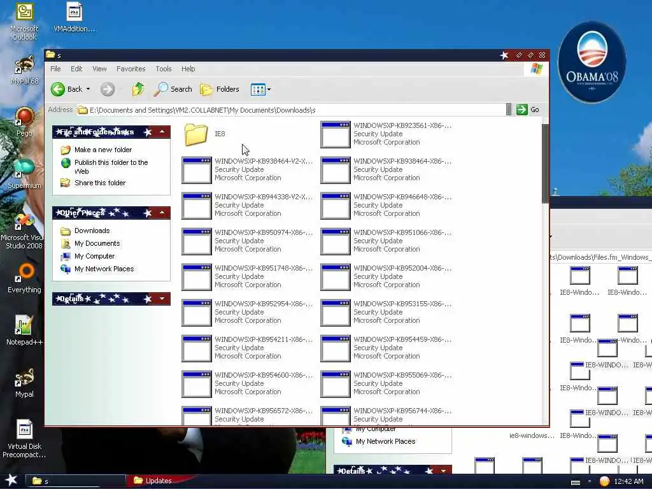
Task: Select the WINDOWSXP-KB923561-X86 update file
Action: click(386, 134)
